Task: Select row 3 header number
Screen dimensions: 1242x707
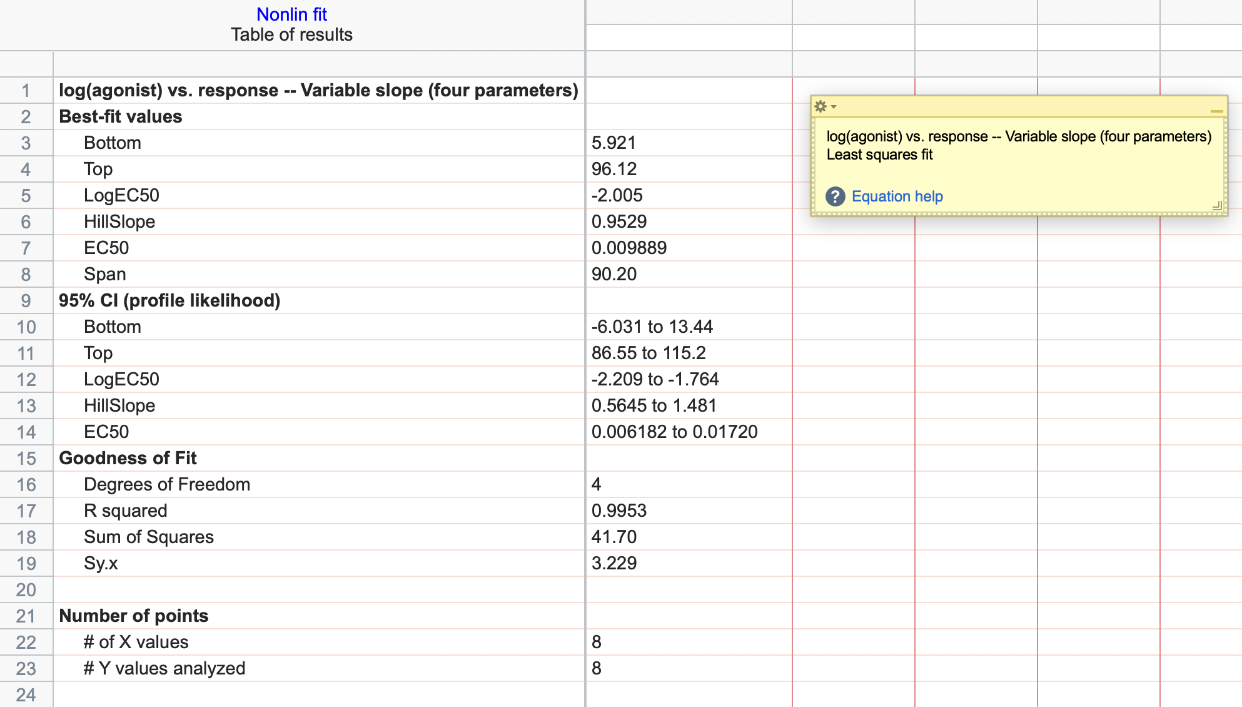Action: click(x=26, y=143)
